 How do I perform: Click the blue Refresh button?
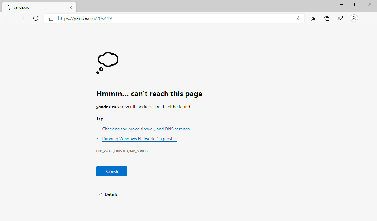(112, 171)
